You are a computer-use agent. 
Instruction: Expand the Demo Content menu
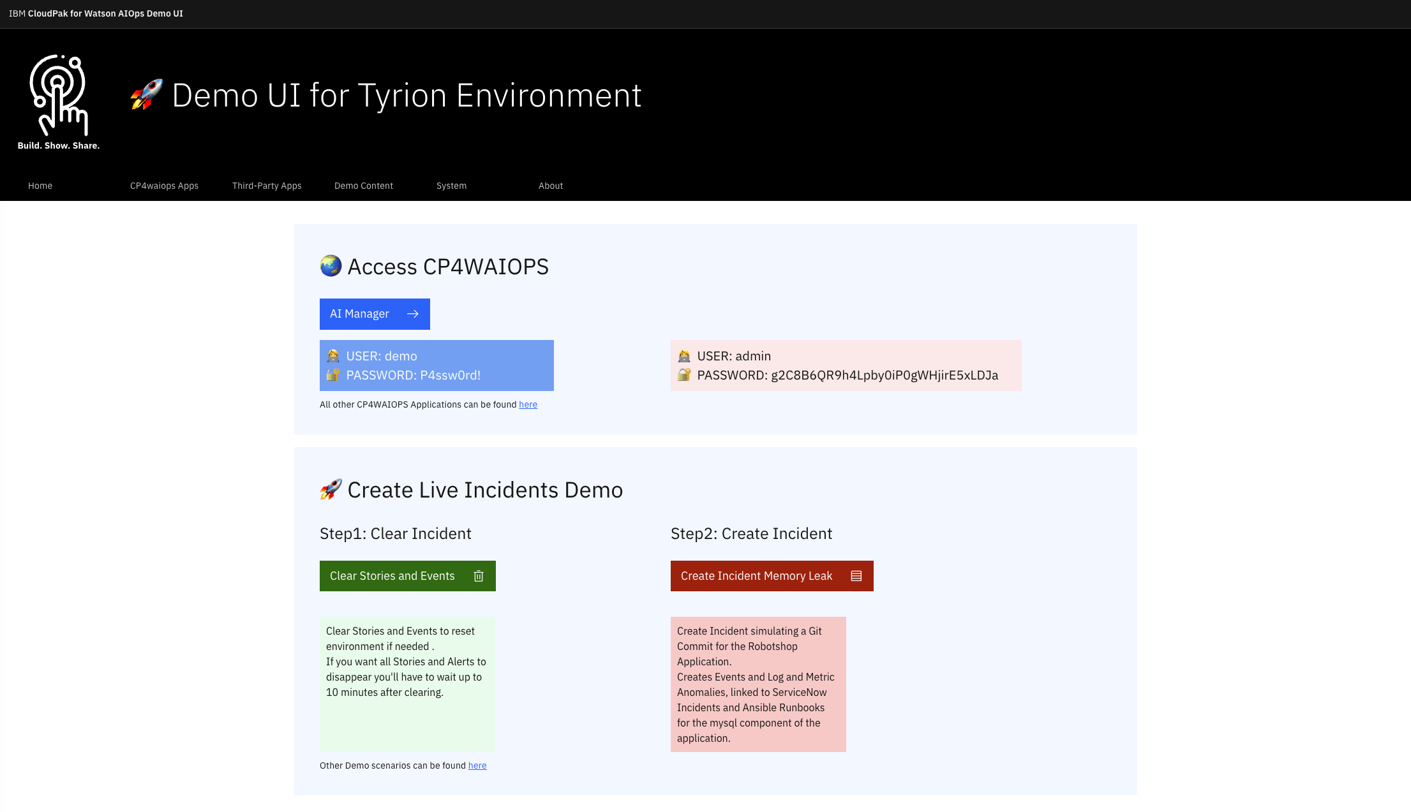pos(364,186)
